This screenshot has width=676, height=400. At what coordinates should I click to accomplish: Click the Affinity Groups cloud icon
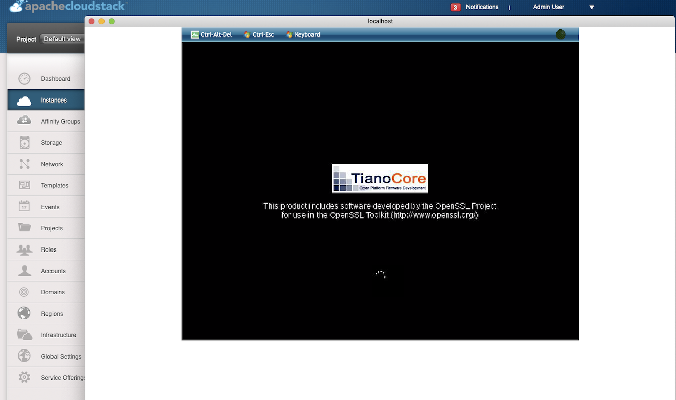[24, 121]
